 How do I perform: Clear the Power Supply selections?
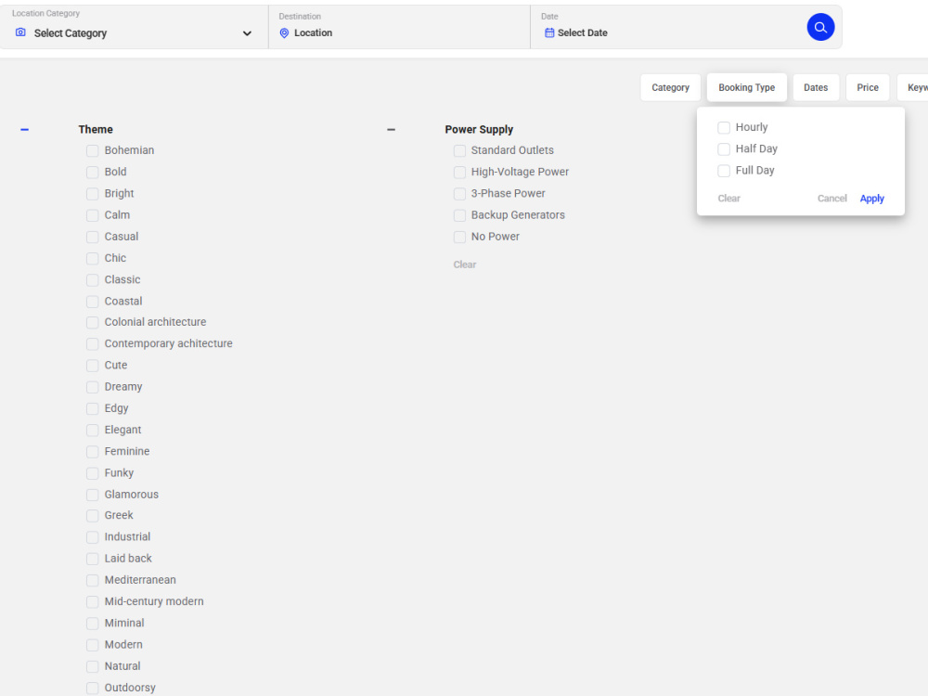tap(465, 264)
